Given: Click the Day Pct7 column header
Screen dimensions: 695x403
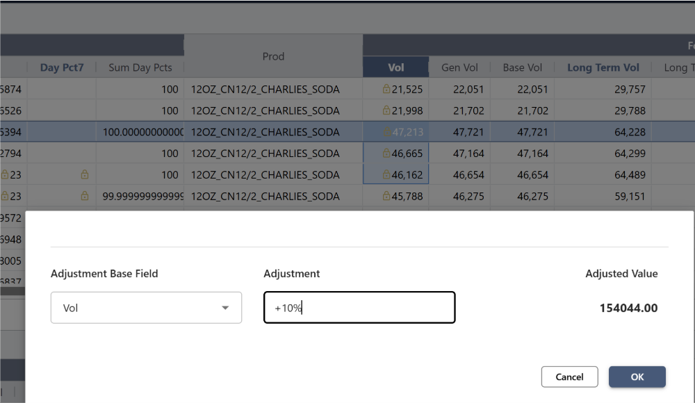Looking at the screenshot, I should point(61,67).
